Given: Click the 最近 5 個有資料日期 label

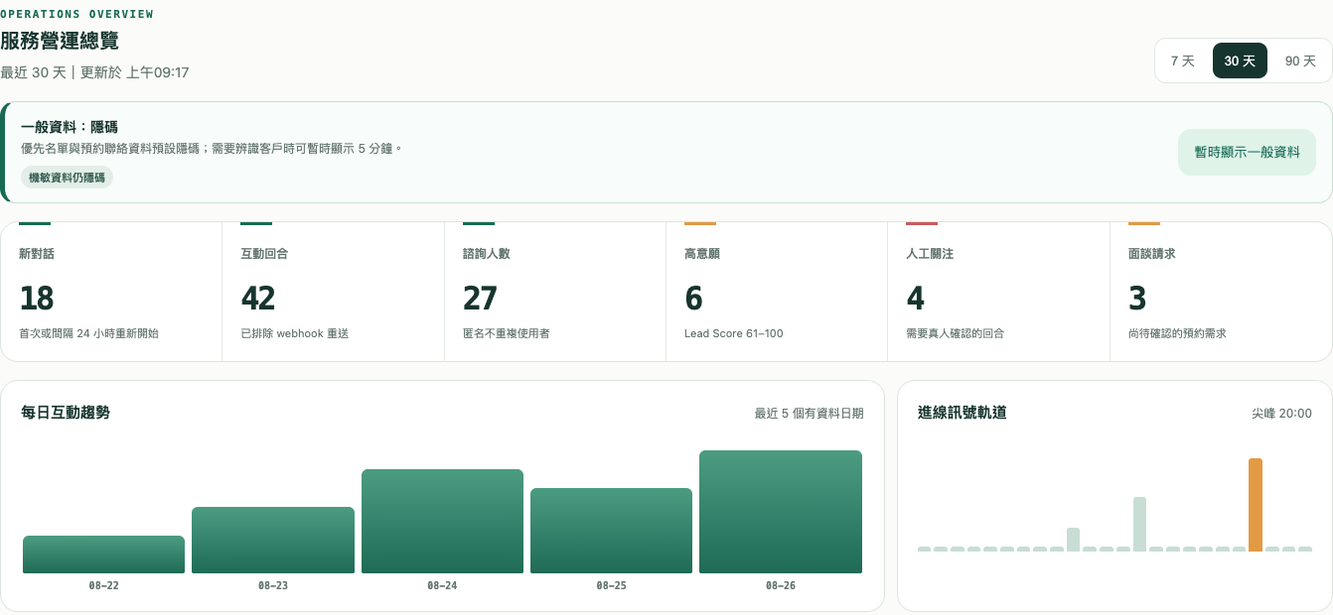Looking at the screenshot, I should coord(809,414).
